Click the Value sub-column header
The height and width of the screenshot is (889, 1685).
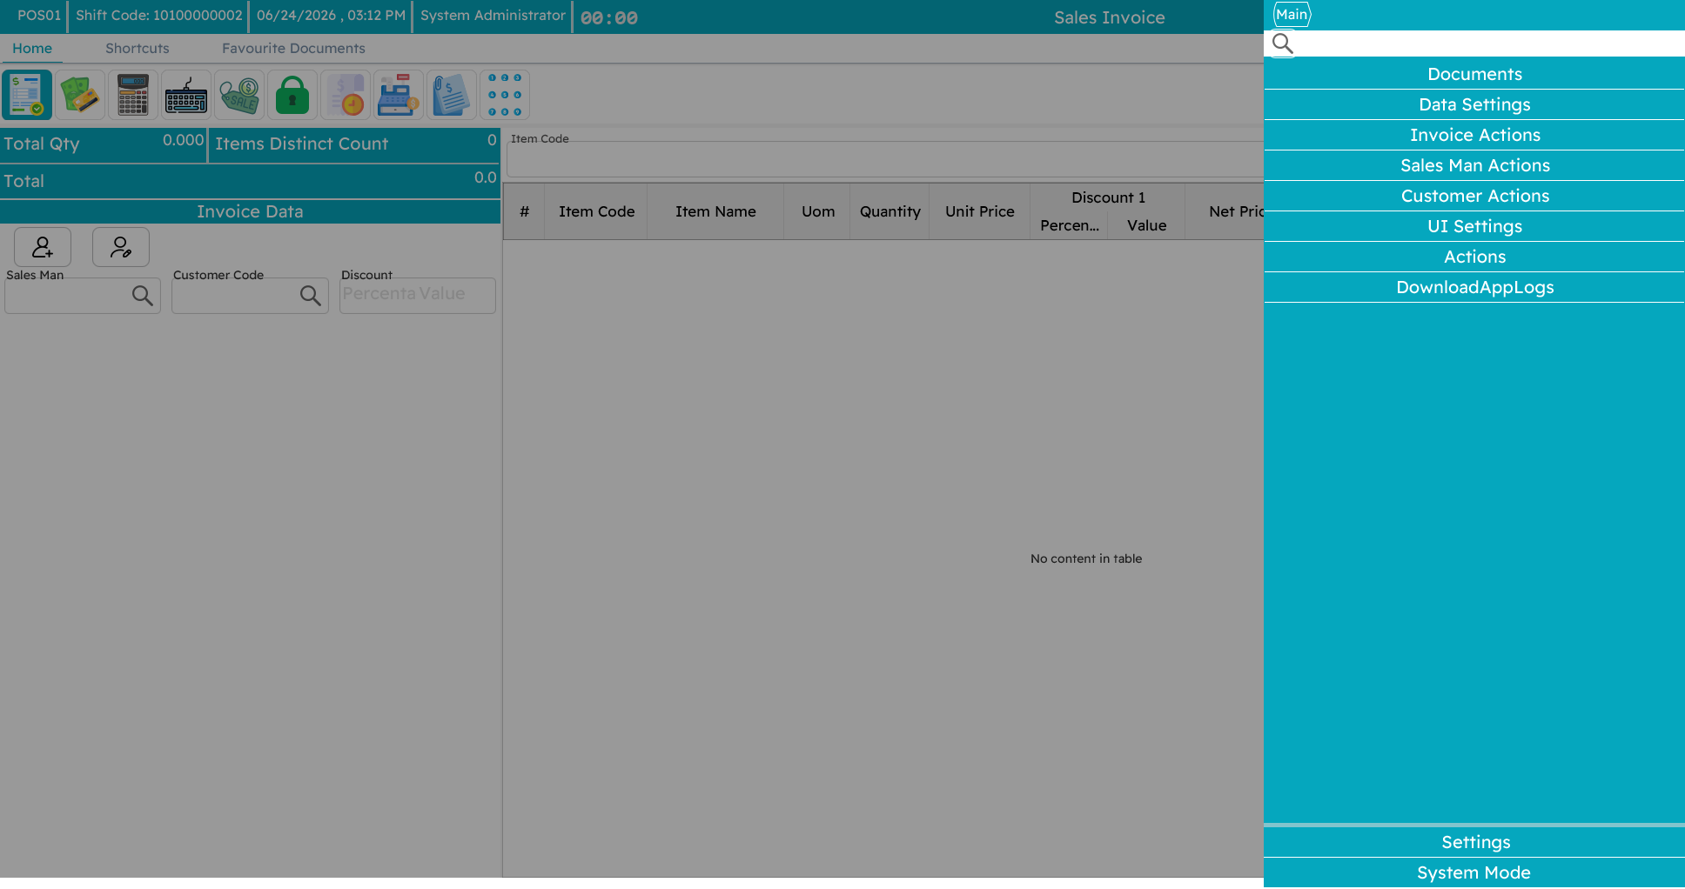[x=1146, y=225]
